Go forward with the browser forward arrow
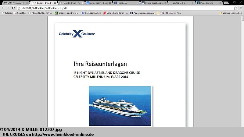The height and width of the screenshot is (137, 244). click(8, 8)
